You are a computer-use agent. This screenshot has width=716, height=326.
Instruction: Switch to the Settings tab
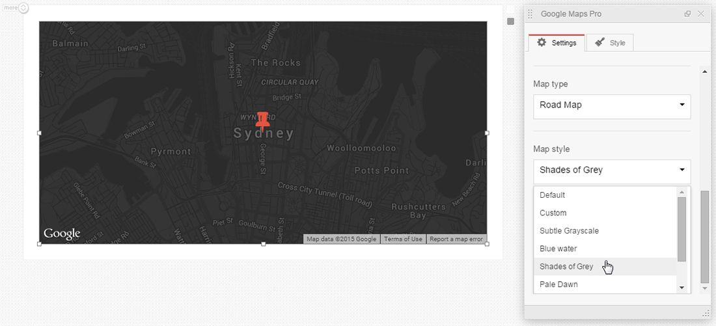click(557, 43)
